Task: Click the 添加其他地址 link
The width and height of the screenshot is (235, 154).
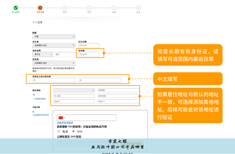Action: (x=39, y=99)
